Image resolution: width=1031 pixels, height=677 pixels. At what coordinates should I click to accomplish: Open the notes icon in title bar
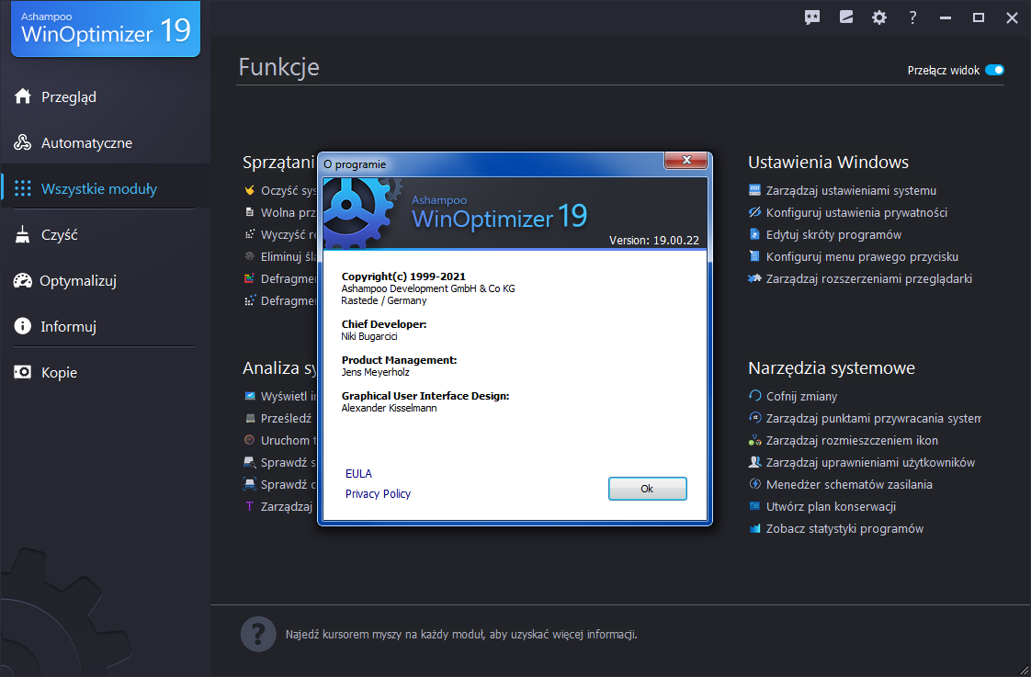point(846,17)
